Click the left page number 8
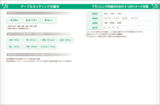Screen dimensions: 160x105 pyautogui.click(x=7, y=100)
